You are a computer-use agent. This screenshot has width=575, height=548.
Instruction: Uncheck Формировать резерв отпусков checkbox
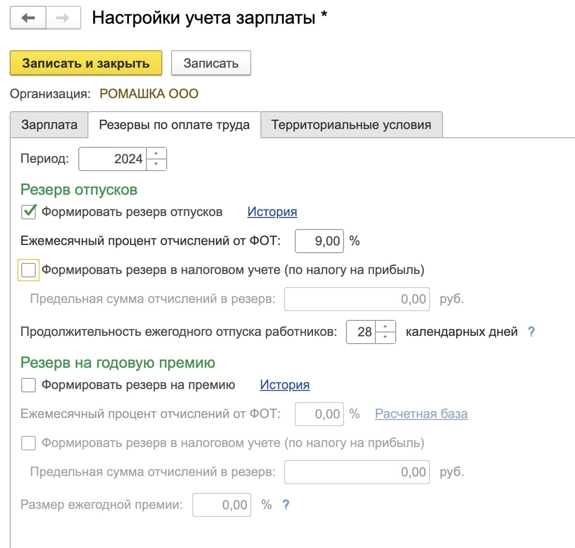[x=29, y=212]
